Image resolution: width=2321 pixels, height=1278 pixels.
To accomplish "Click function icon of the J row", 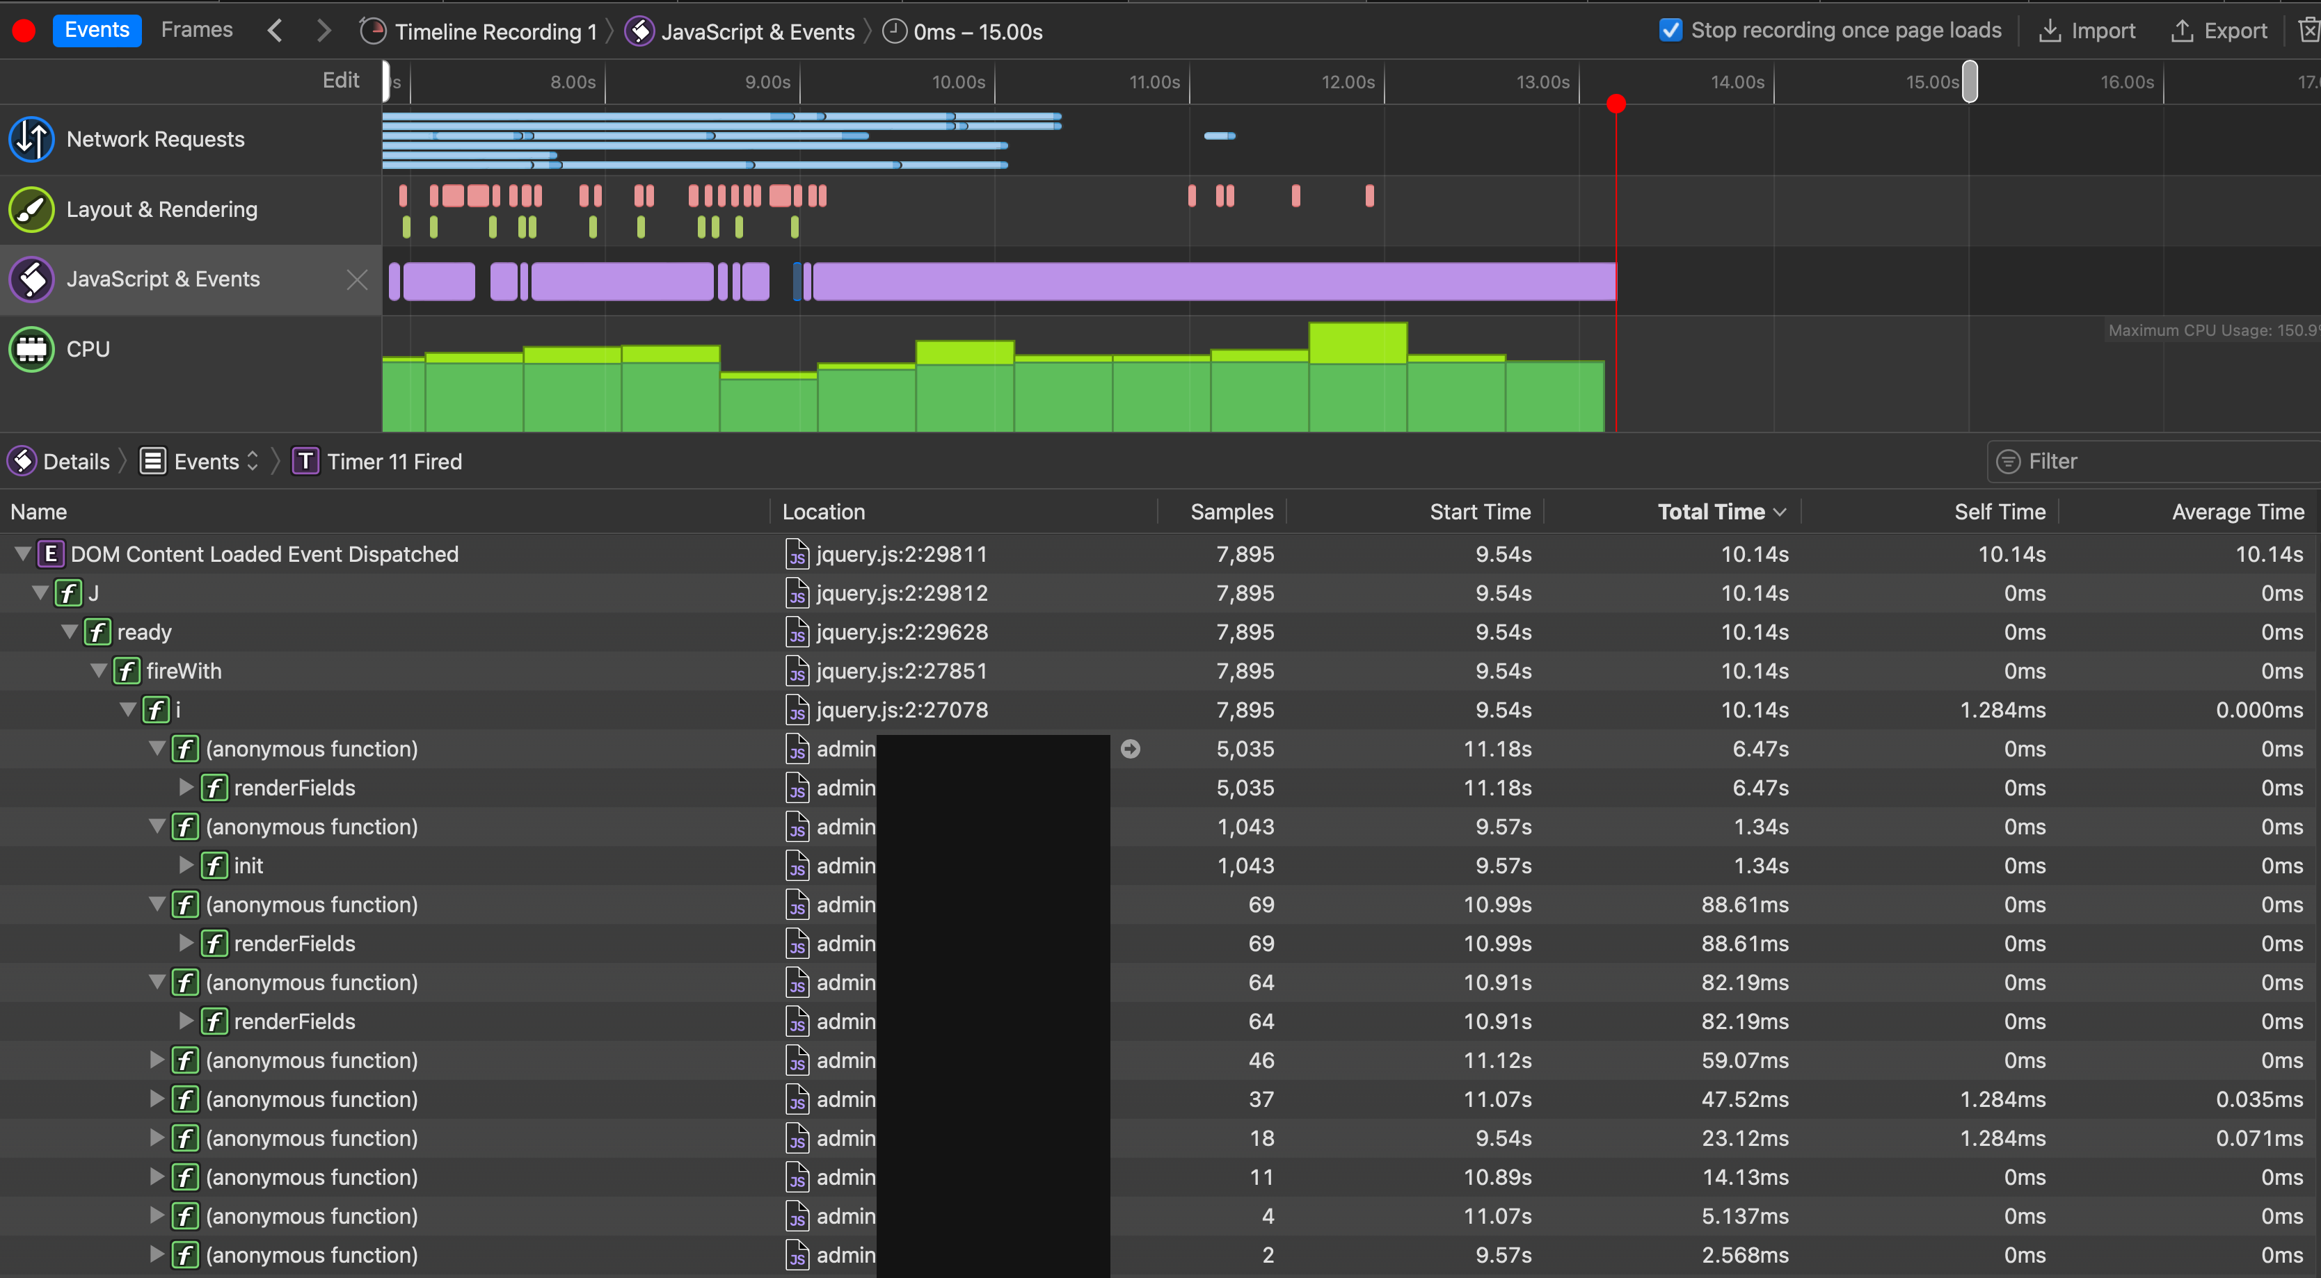I will click(68, 592).
